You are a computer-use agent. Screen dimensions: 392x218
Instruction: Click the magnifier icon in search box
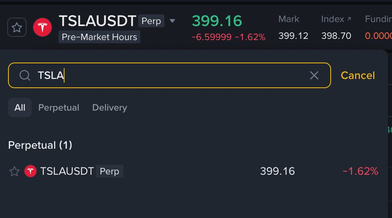pos(25,75)
